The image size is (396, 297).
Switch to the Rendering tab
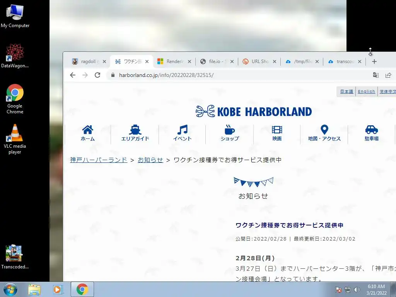click(x=174, y=61)
